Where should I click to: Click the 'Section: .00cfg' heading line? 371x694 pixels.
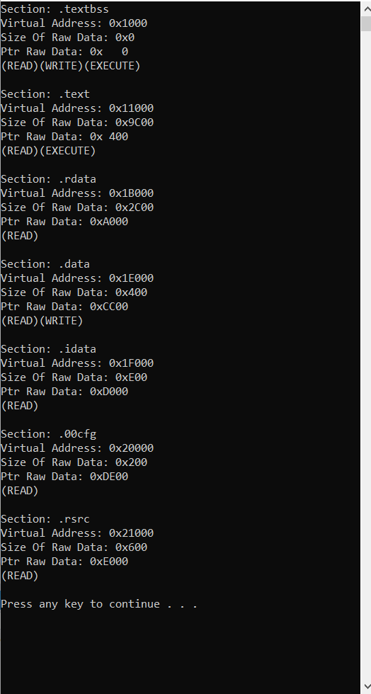[x=48, y=433]
